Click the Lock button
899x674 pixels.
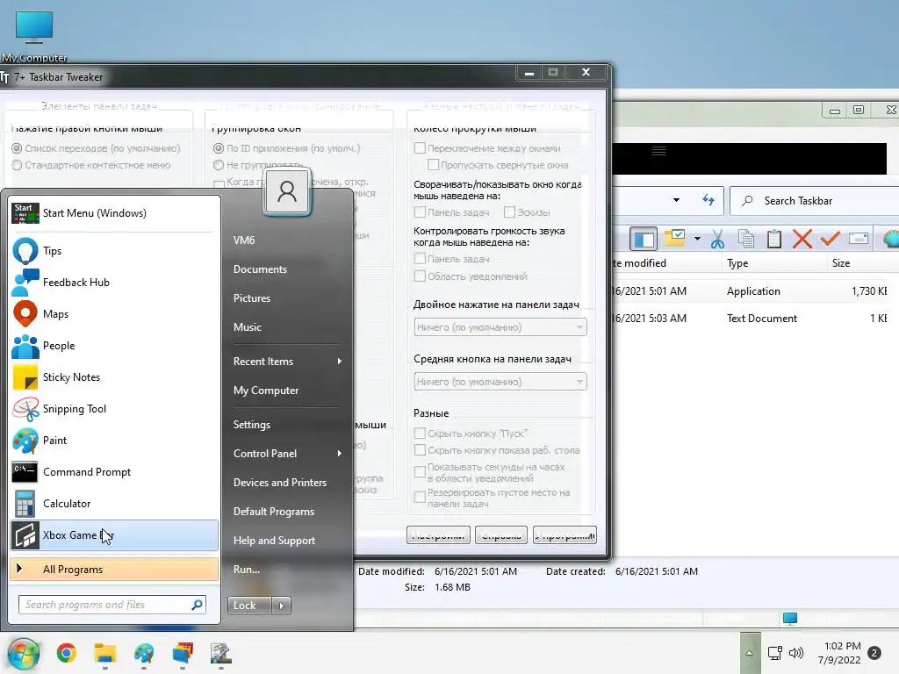click(249, 606)
